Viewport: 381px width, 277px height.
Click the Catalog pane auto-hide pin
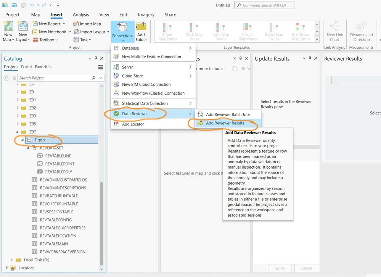96,58
